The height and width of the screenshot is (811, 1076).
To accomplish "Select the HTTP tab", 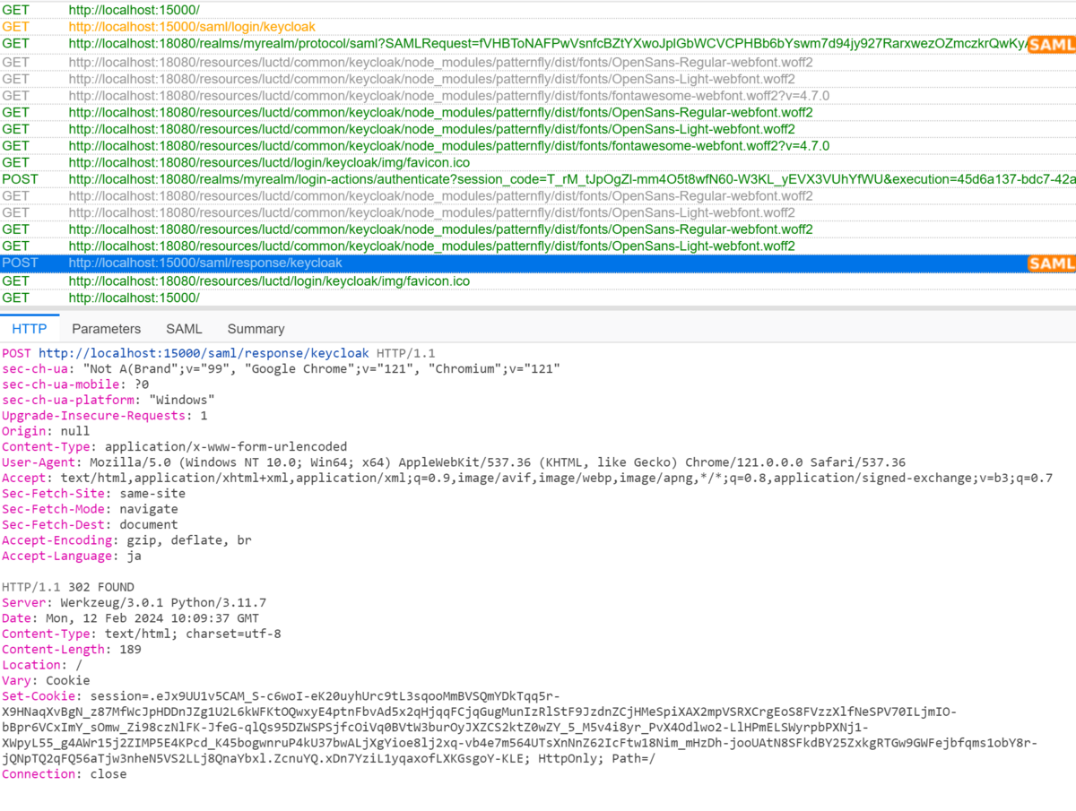I will tap(30, 329).
